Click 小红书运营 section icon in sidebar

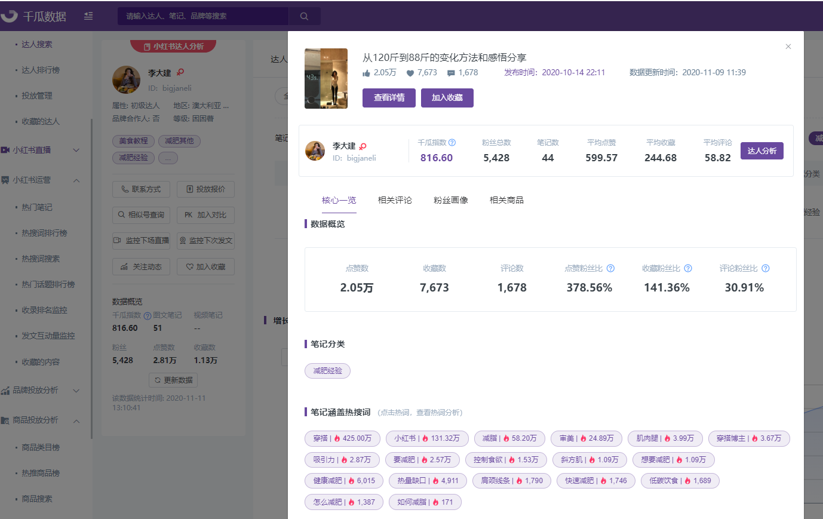click(5, 180)
